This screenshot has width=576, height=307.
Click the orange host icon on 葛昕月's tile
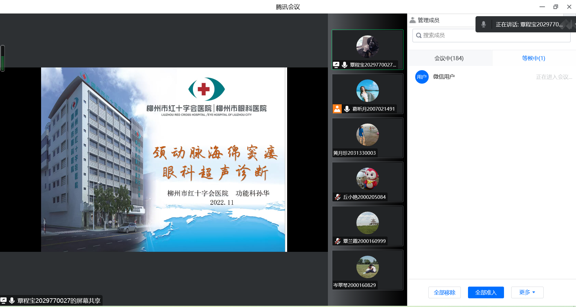[337, 109]
